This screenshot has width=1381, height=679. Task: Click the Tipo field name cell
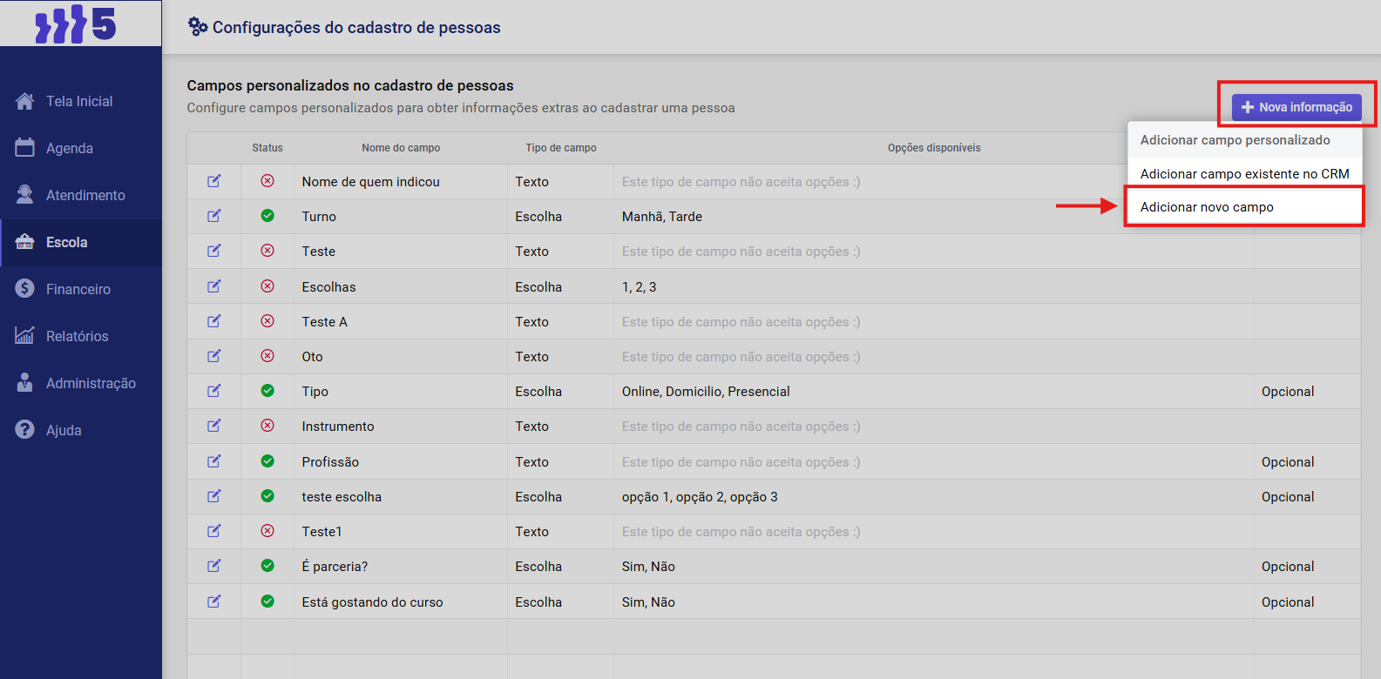coord(315,392)
